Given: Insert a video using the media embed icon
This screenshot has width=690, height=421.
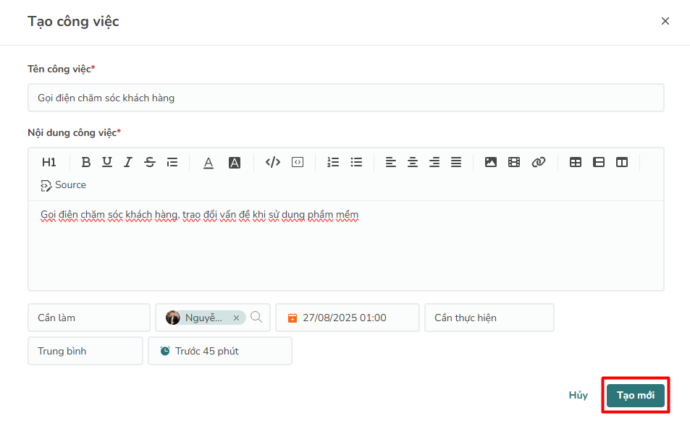Looking at the screenshot, I should pyautogui.click(x=514, y=162).
